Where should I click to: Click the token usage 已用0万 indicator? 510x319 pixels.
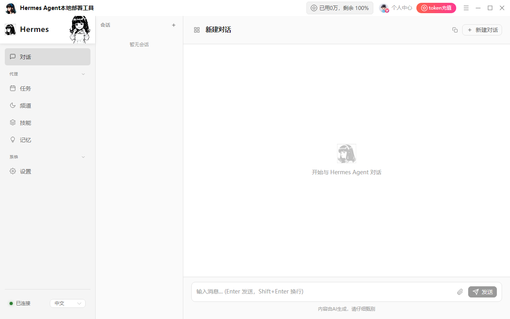point(340,8)
